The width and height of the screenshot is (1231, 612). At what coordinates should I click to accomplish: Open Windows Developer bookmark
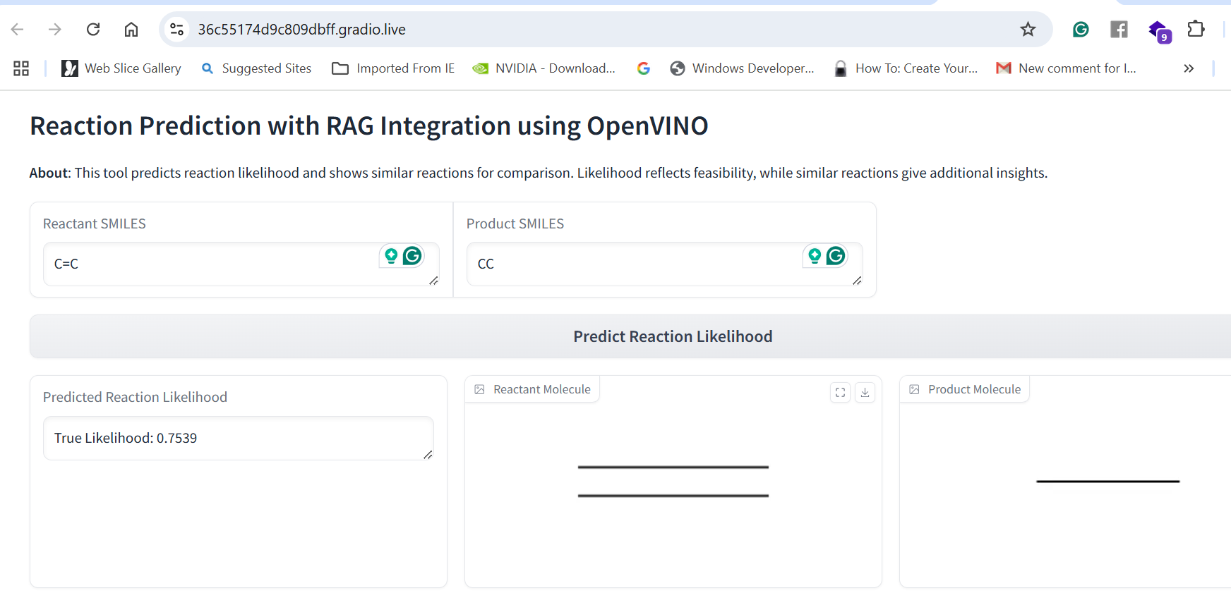[x=742, y=68]
